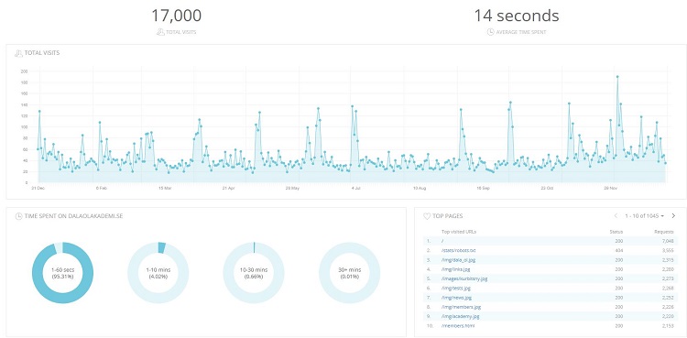Click the 21 Dec axis label

(x=38, y=188)
